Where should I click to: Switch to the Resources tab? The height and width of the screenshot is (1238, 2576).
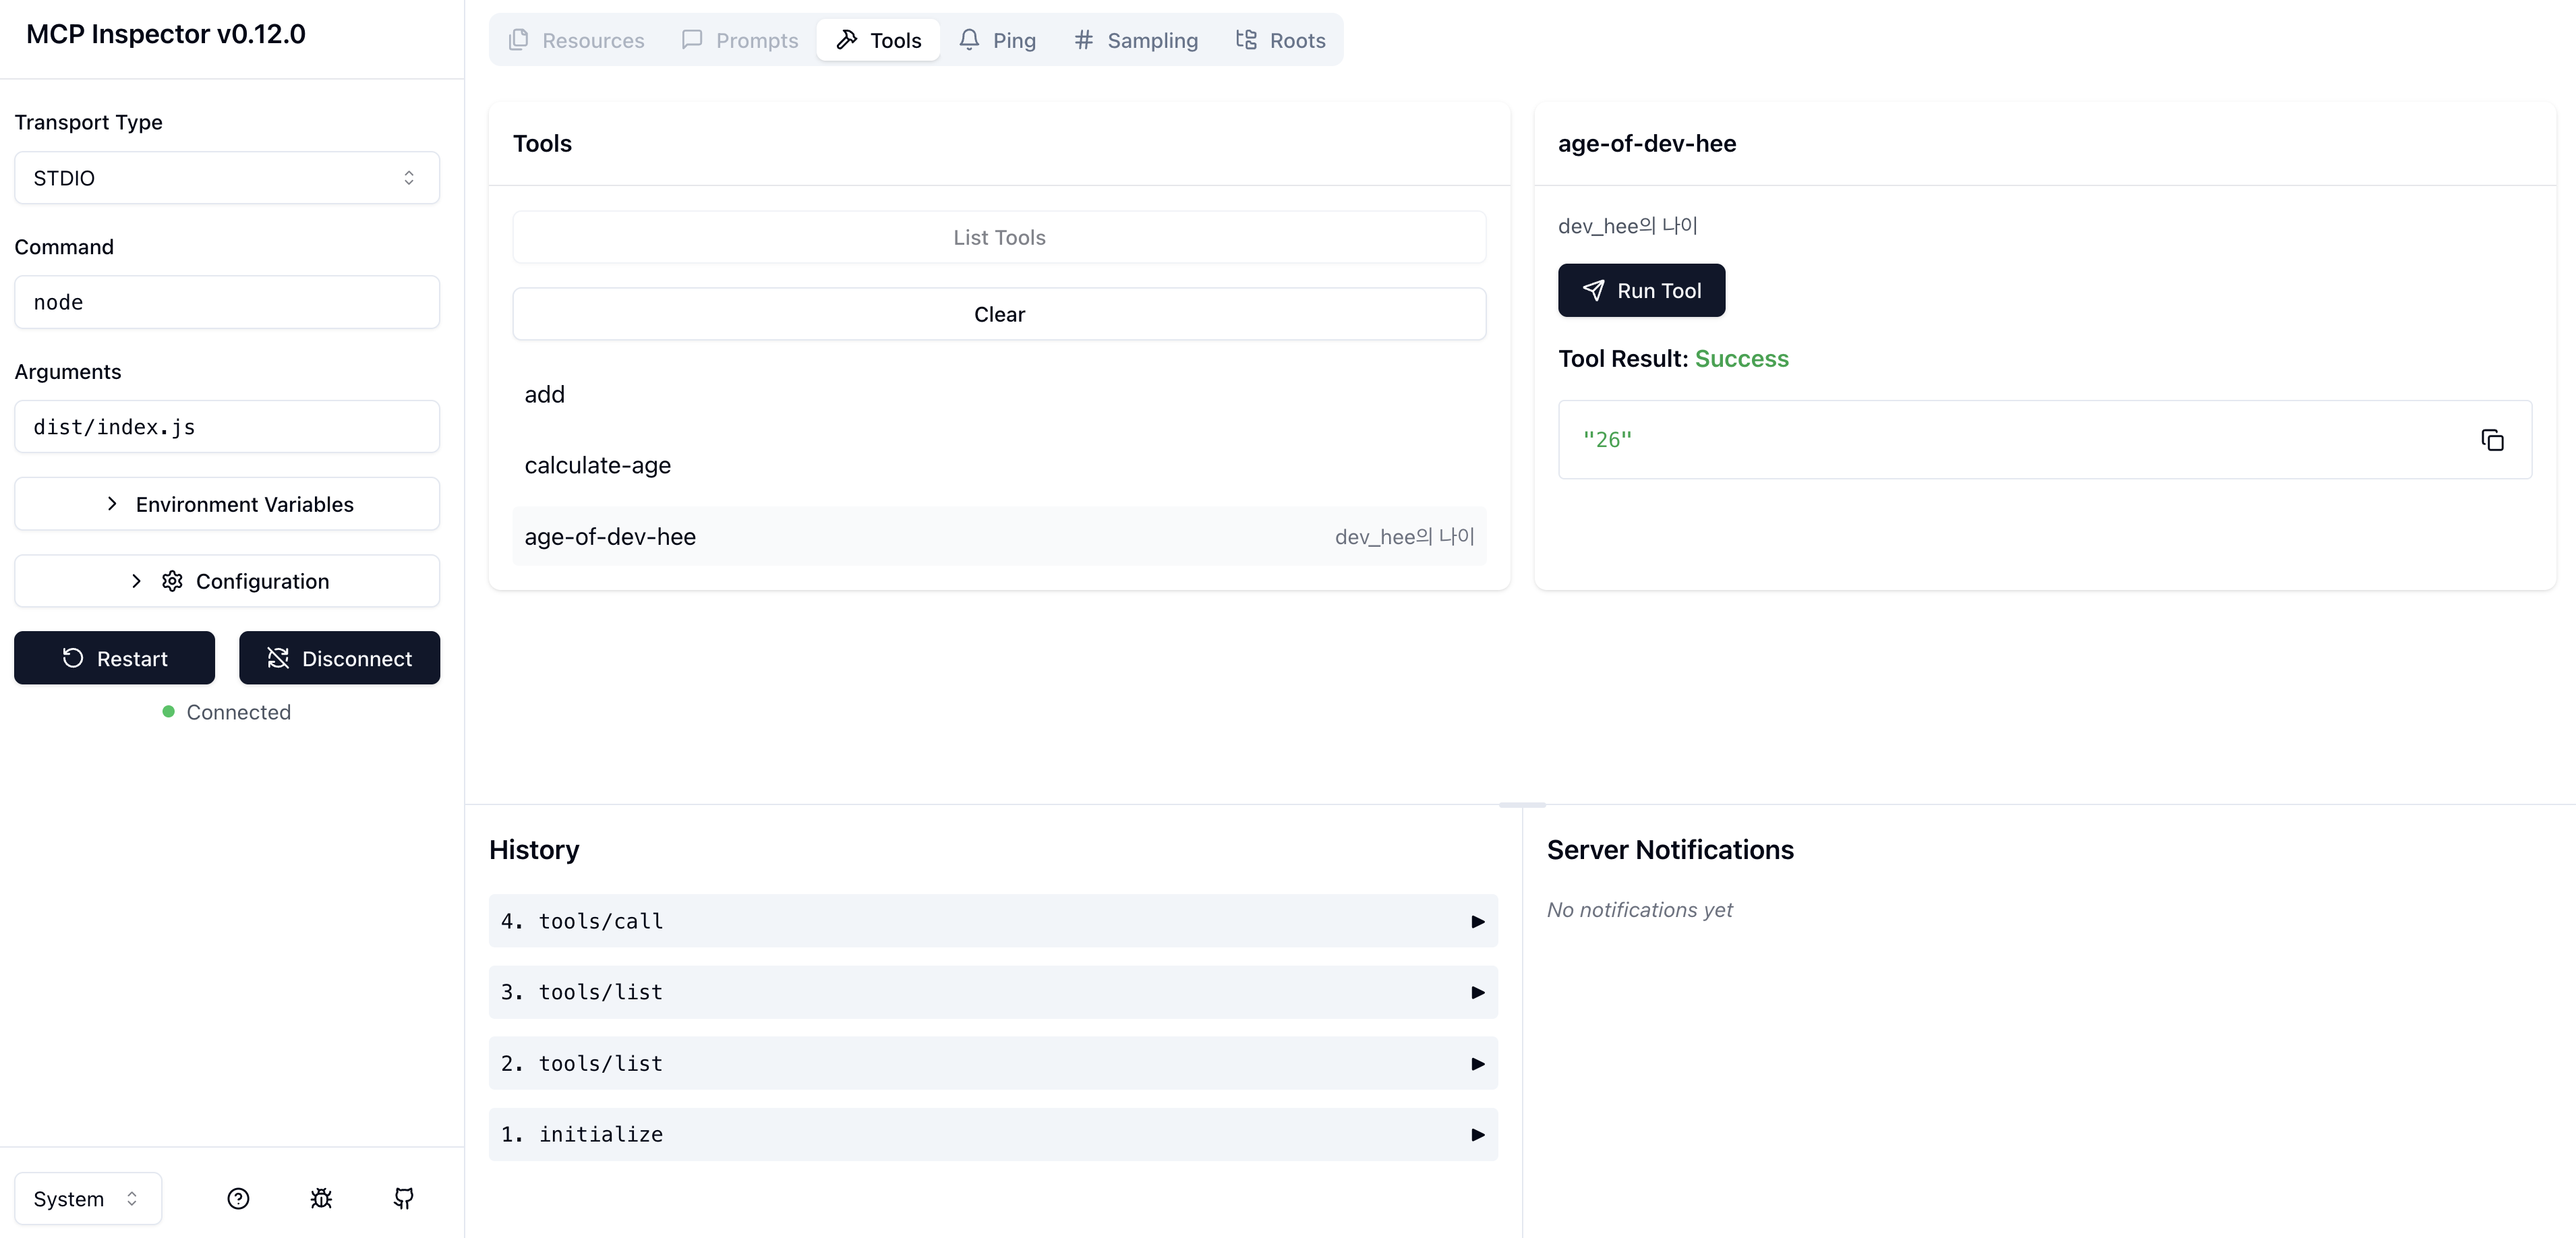[577, 40]
